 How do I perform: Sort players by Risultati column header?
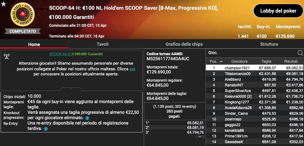click(291, 61)
